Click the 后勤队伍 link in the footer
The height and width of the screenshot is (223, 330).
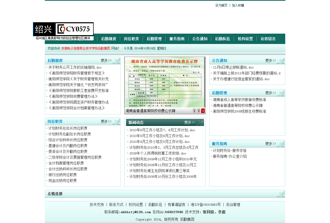click(x=155, y=205)
